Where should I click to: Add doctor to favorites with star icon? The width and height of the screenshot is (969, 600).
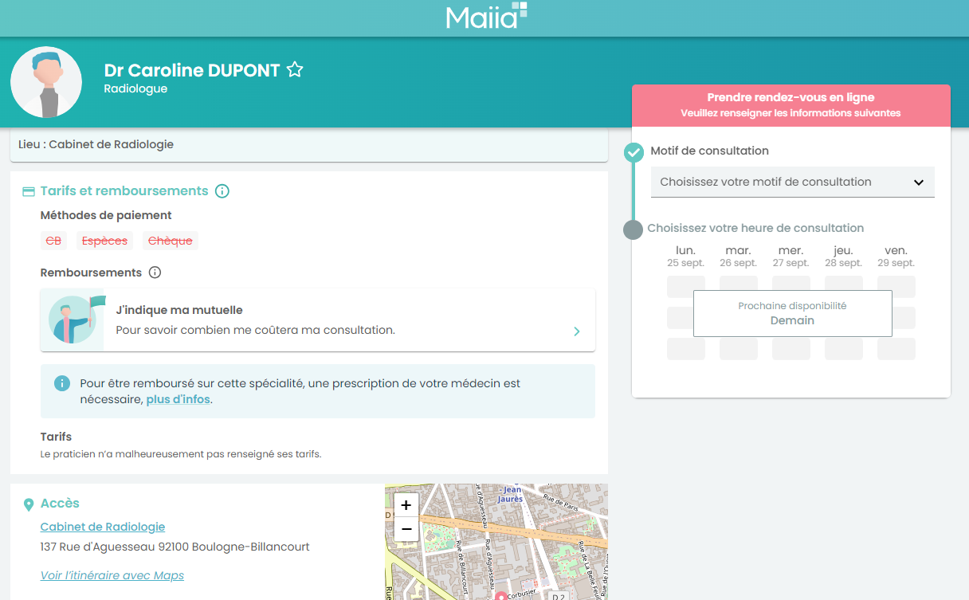[295, 70]
